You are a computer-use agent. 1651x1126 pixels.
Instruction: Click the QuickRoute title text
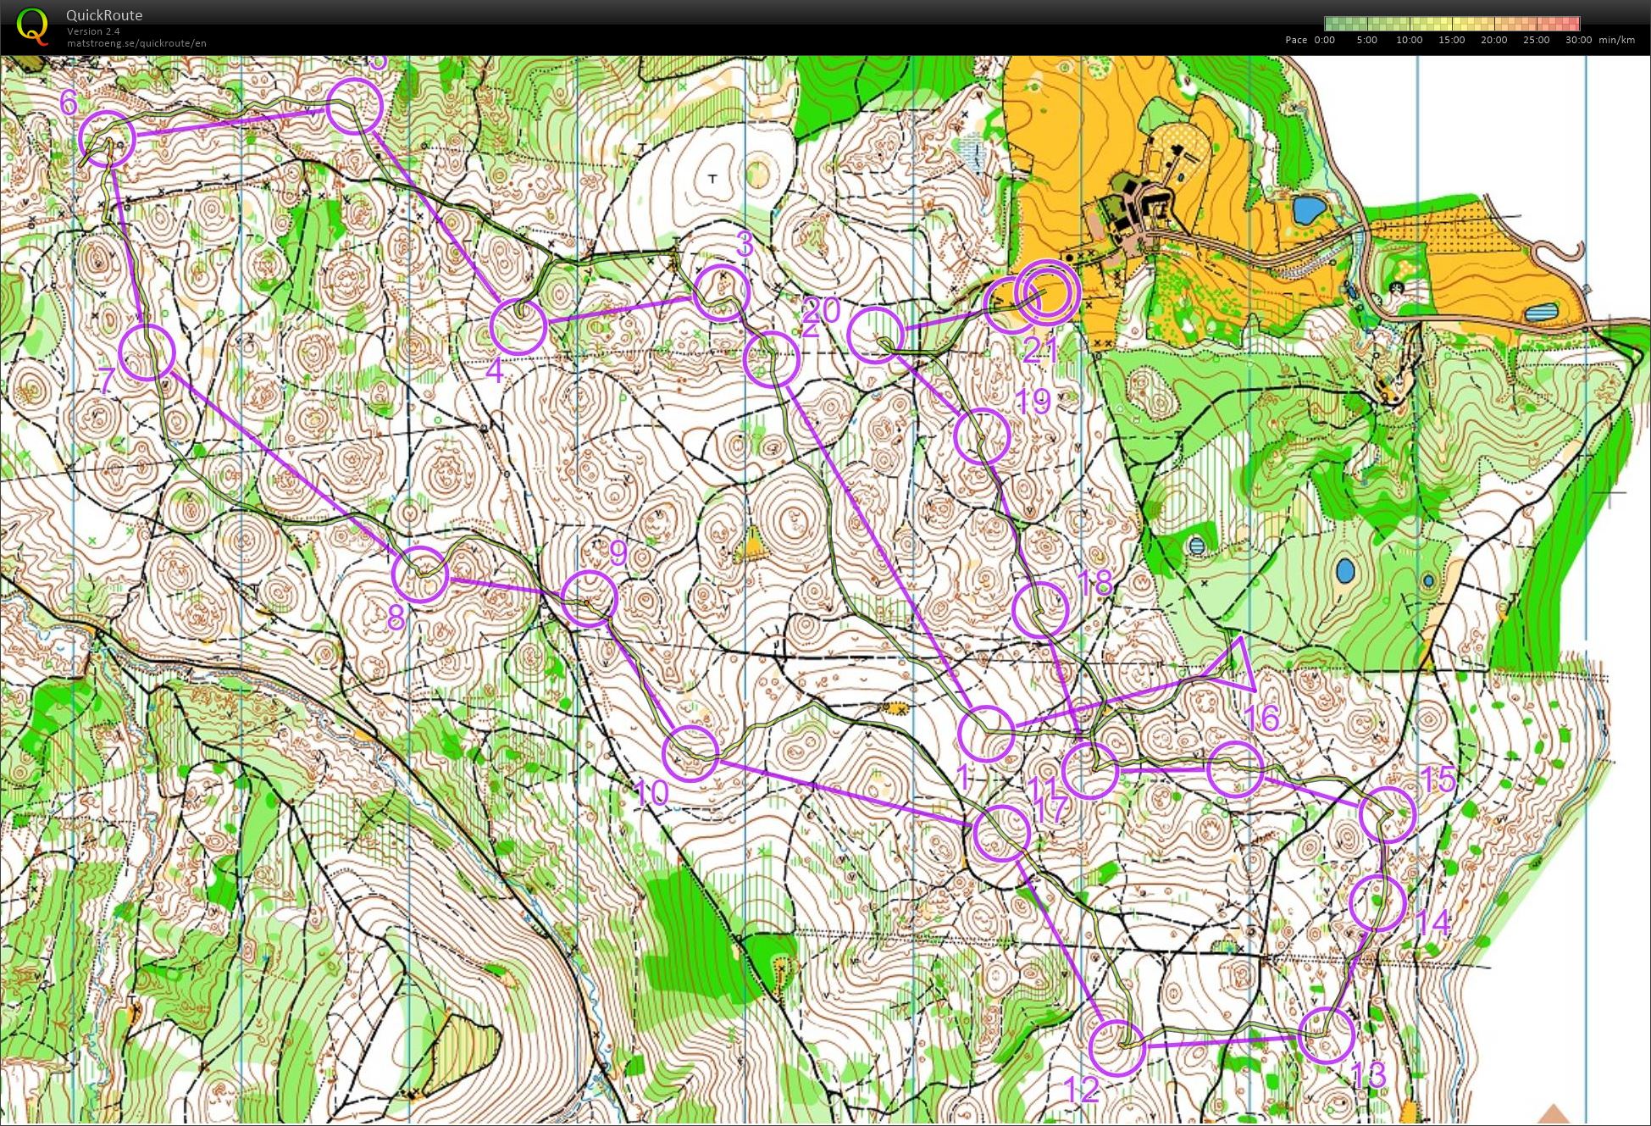point(104,15)
